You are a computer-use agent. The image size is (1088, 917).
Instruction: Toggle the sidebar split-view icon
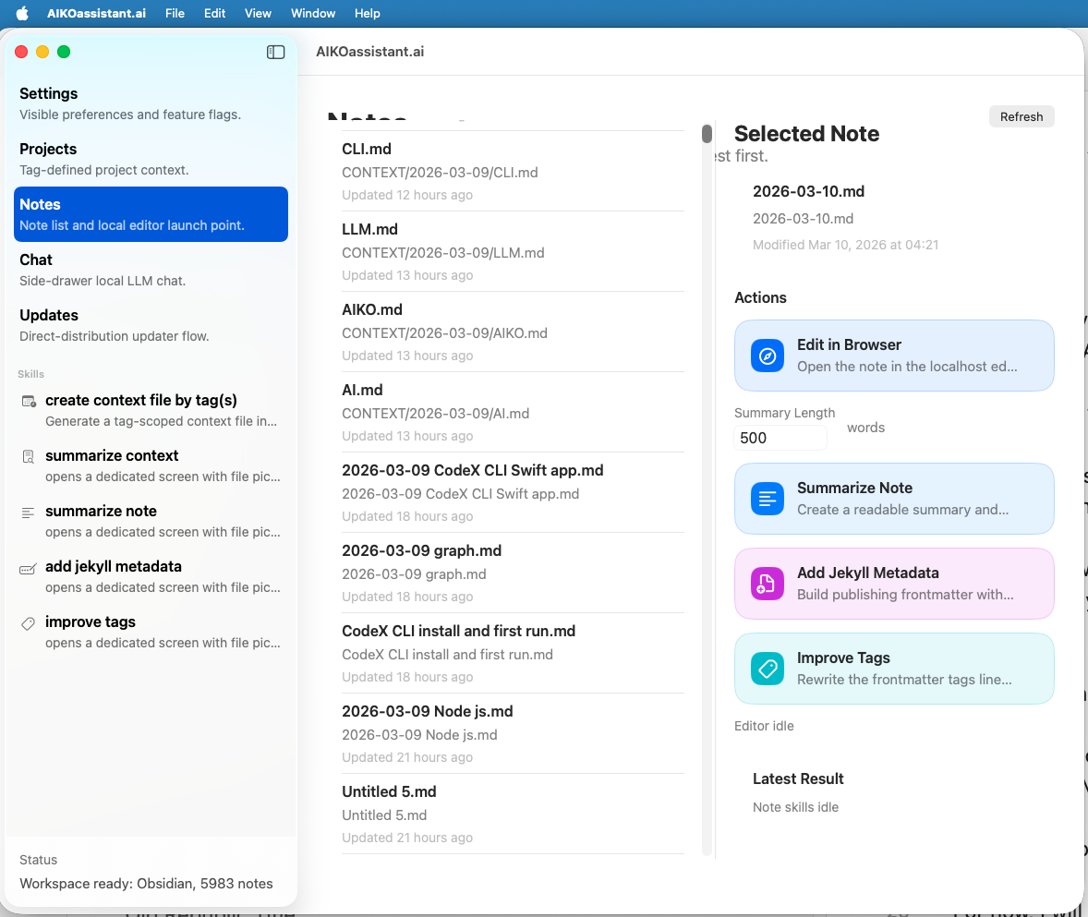pyautogui.click(x=275, y=52)
